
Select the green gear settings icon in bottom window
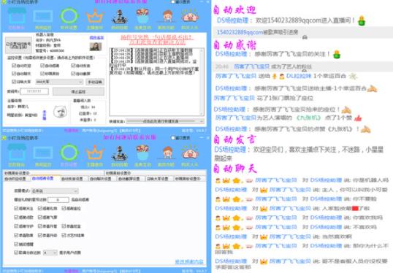[x=69, y=153]
